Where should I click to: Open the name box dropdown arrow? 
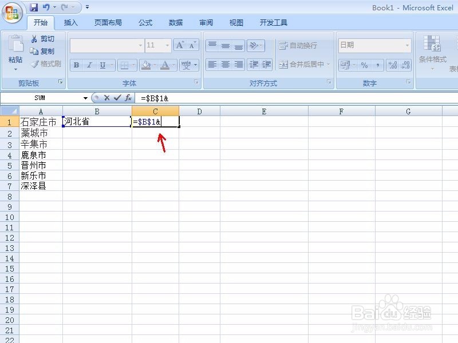85,98
